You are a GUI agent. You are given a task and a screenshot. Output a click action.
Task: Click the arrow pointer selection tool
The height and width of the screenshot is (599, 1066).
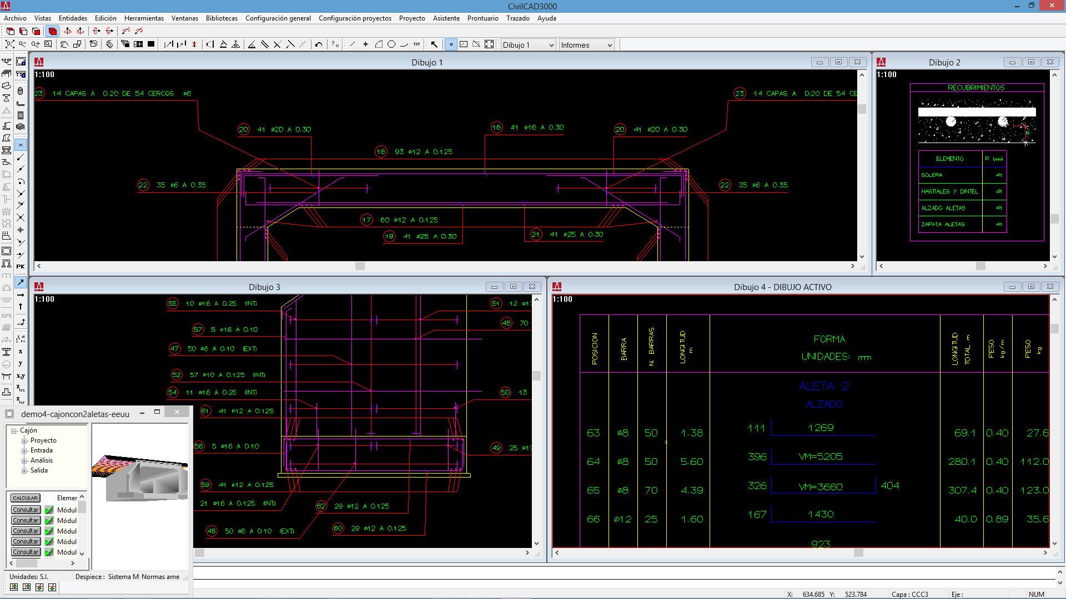[x=434, y=44]
